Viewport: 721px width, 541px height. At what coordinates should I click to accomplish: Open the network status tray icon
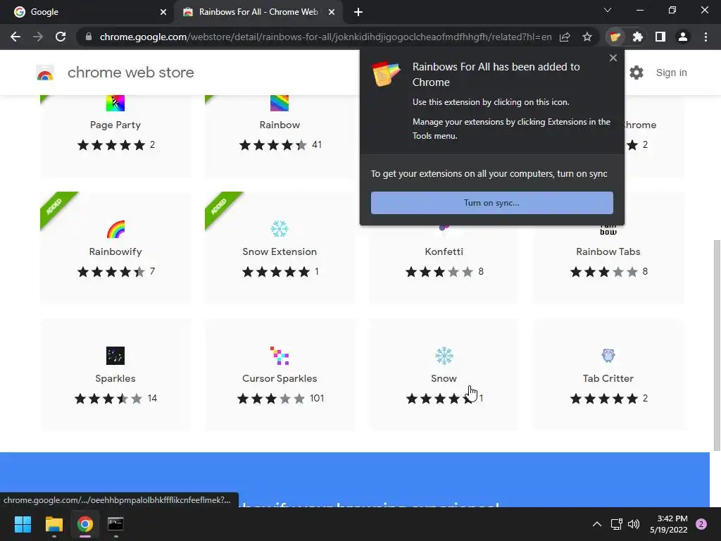click(616, 524)
